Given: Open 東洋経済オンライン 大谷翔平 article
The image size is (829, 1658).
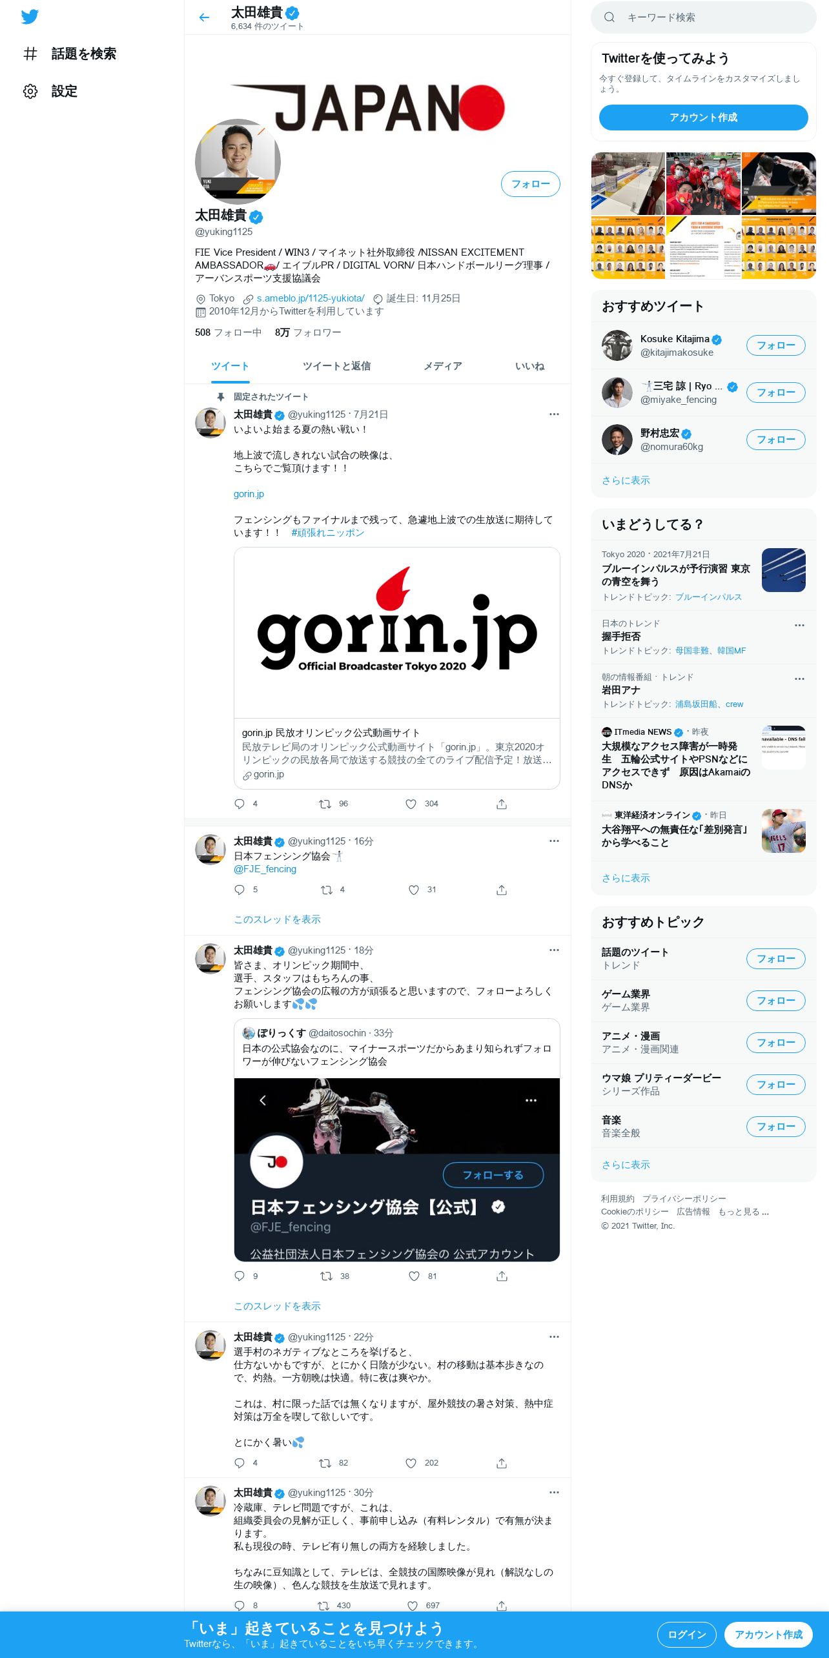Looking at the screenshot, I should (704, 830).
